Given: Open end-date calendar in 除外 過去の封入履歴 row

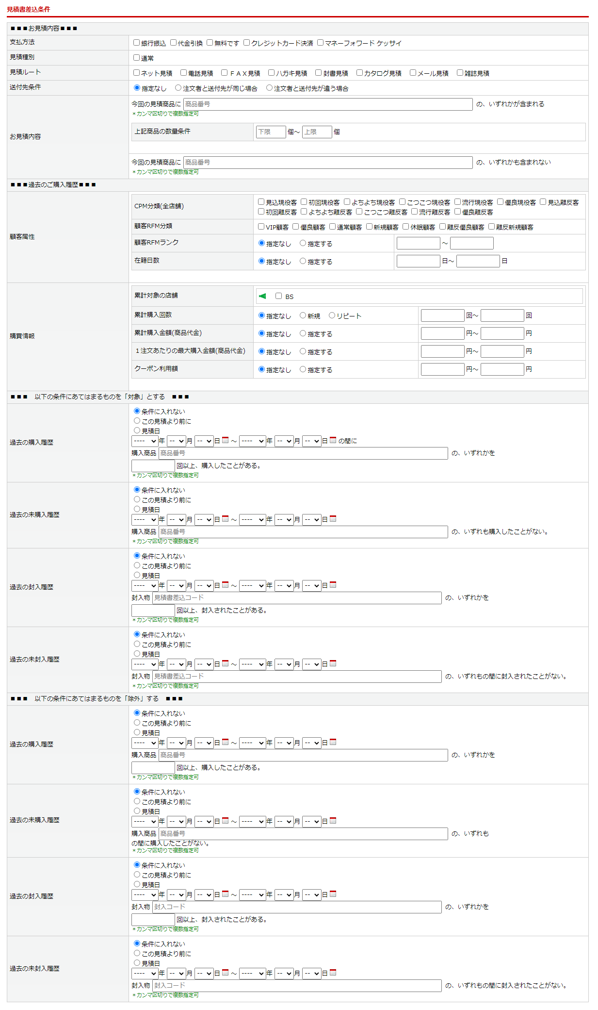Looking at the screenshot, I should pyautogui.click(x=333, y=894).
